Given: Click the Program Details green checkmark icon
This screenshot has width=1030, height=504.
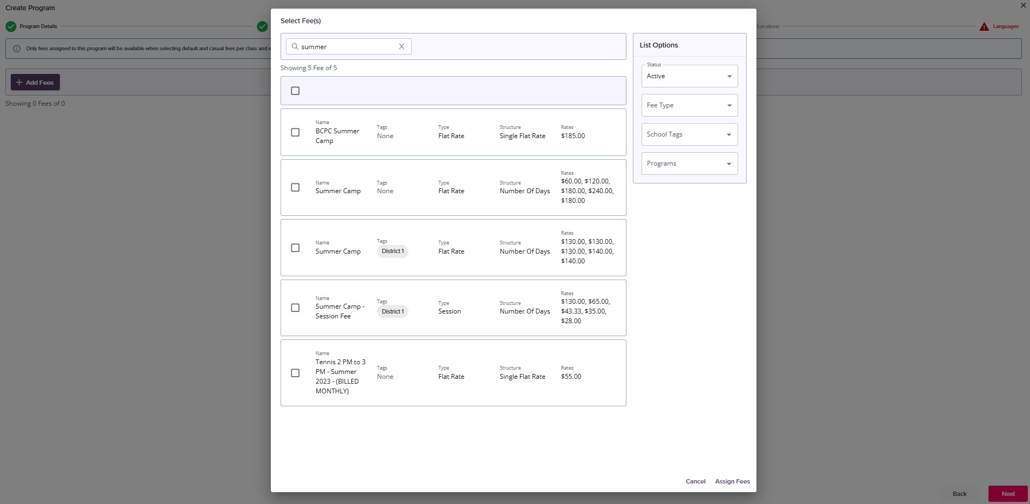Looking at the screenshot, I should coord(11,26).
